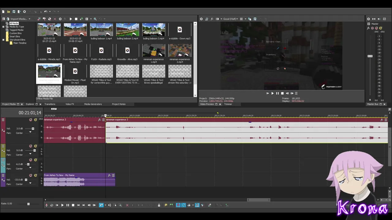Open the Good (Half) preview quality dropdown
This screenshot has width=392, height=220.
[231, 19]
